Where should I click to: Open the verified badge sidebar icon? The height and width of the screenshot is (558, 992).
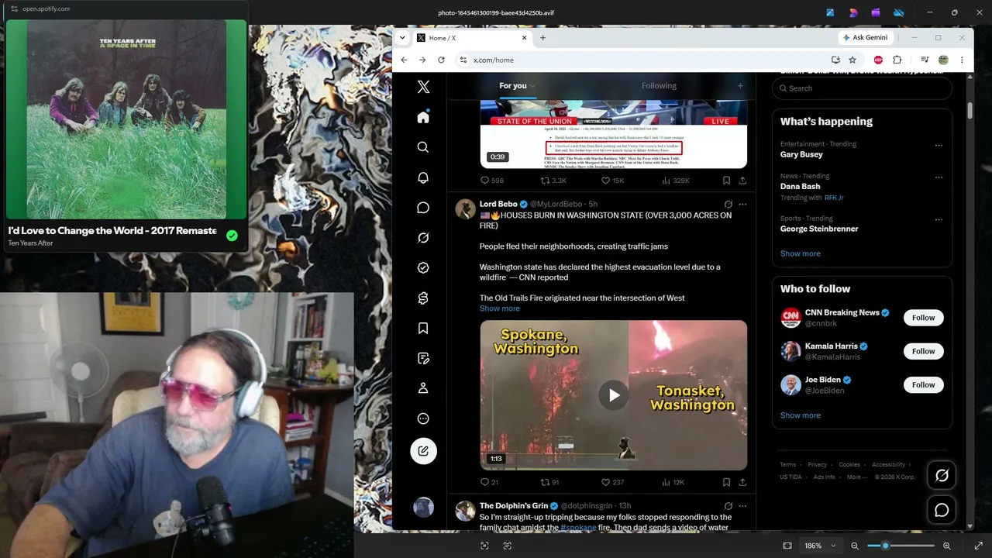[x=423, y=267]
